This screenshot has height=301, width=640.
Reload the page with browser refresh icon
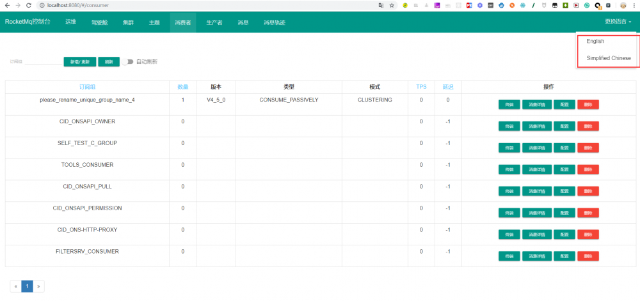click(28, 5)
